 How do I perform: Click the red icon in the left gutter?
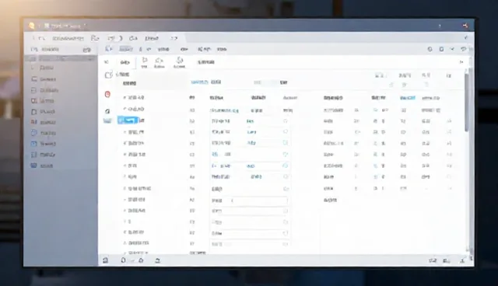[107, 95]
